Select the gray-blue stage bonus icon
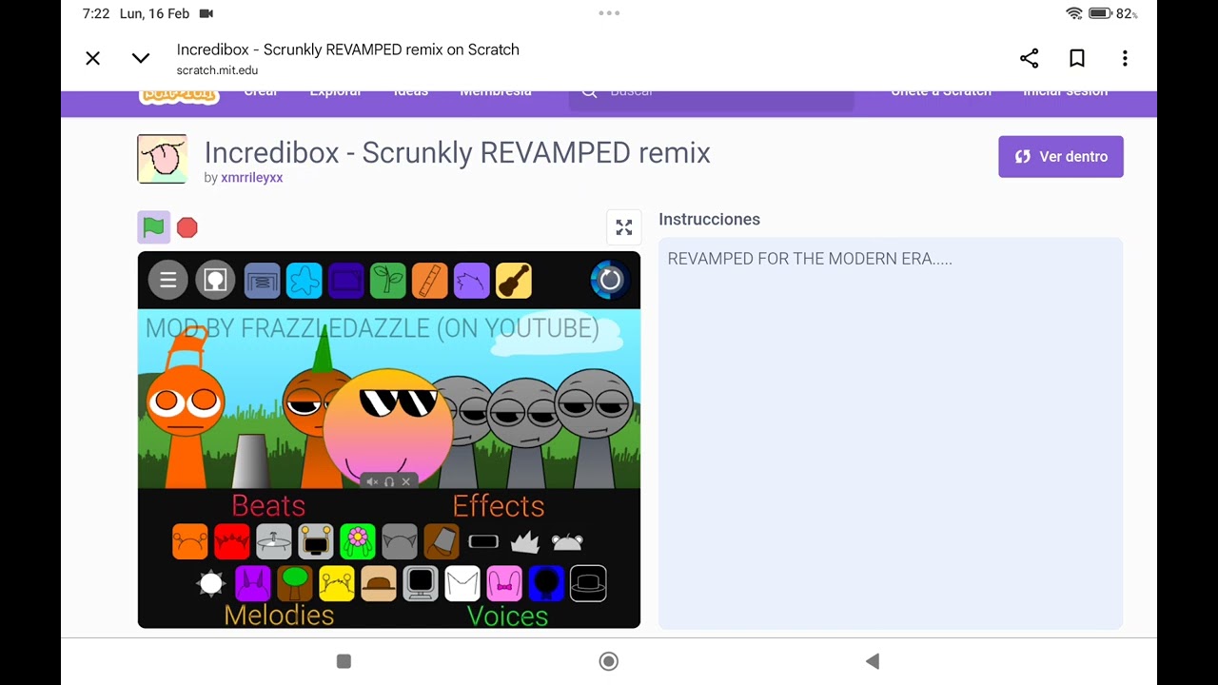 tap(262, 281)
